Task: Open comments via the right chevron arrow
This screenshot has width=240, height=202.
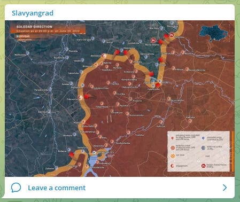Action: [224, 188]
